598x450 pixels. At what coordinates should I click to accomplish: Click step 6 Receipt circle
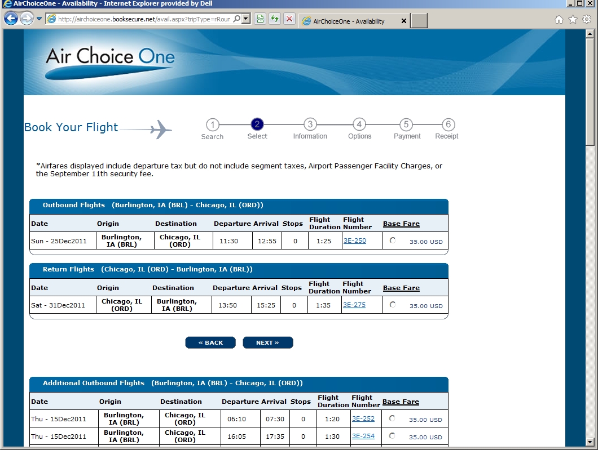(448, 124)
